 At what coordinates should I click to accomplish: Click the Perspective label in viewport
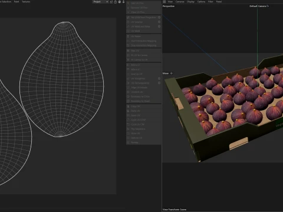point(169,6)
